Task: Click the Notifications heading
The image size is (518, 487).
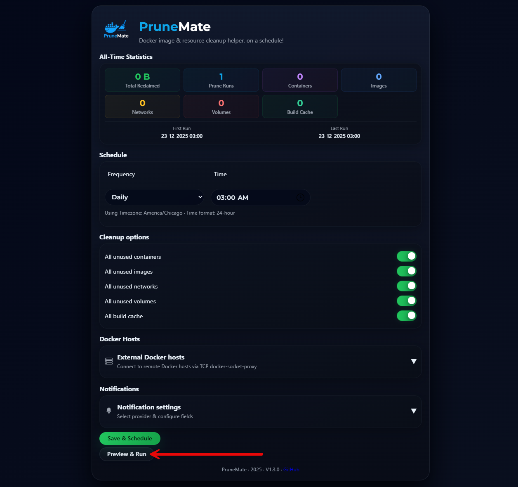Action: [119, 389]
